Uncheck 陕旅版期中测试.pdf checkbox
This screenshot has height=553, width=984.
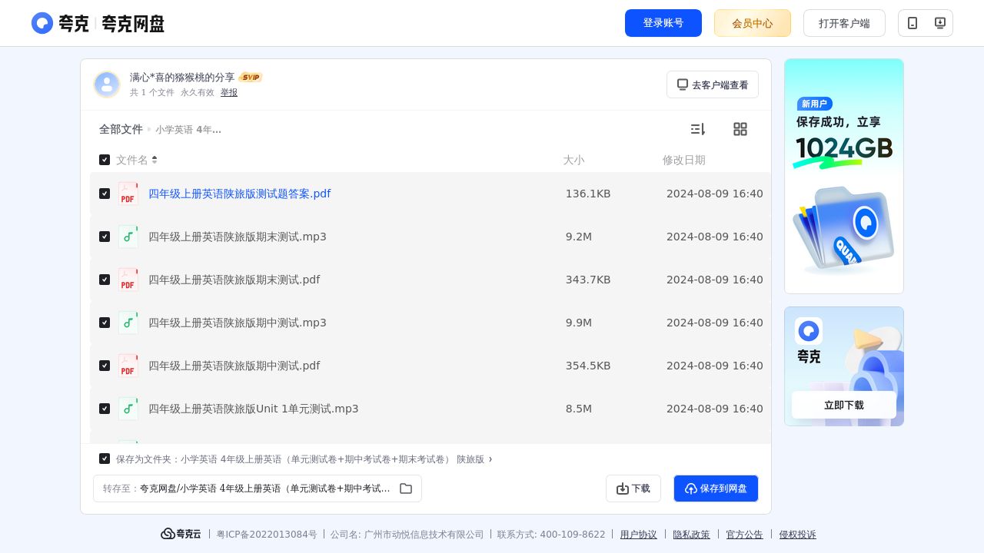pos(105,366)
